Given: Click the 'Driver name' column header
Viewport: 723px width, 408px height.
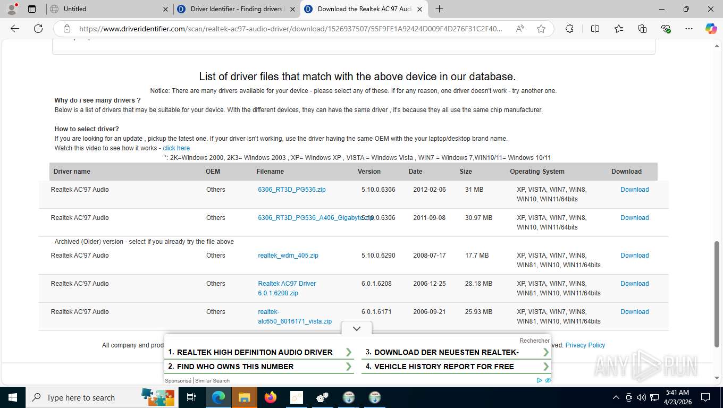Looking at the screenshot, I should click(72, 172).
